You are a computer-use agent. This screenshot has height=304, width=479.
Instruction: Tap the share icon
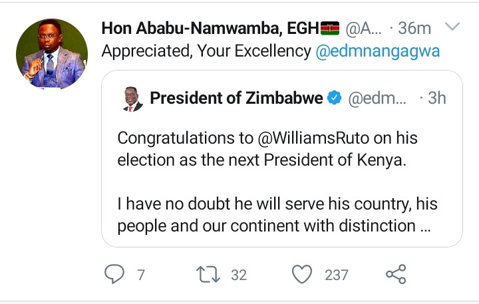(x=396, y=274)
